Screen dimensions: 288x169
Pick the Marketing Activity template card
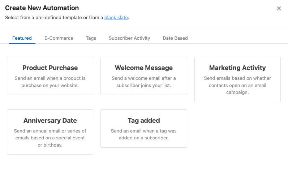[x=237, y=79]
